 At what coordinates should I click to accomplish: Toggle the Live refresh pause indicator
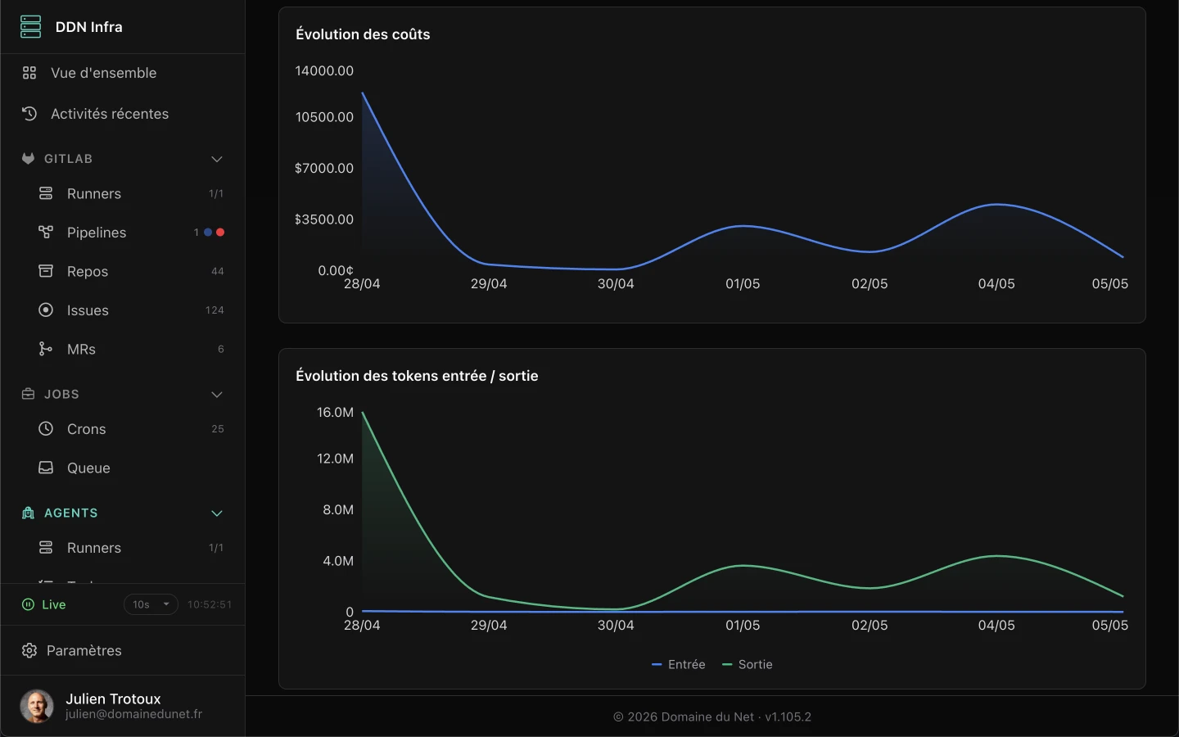pyautogui.click(x=28, y=604)
